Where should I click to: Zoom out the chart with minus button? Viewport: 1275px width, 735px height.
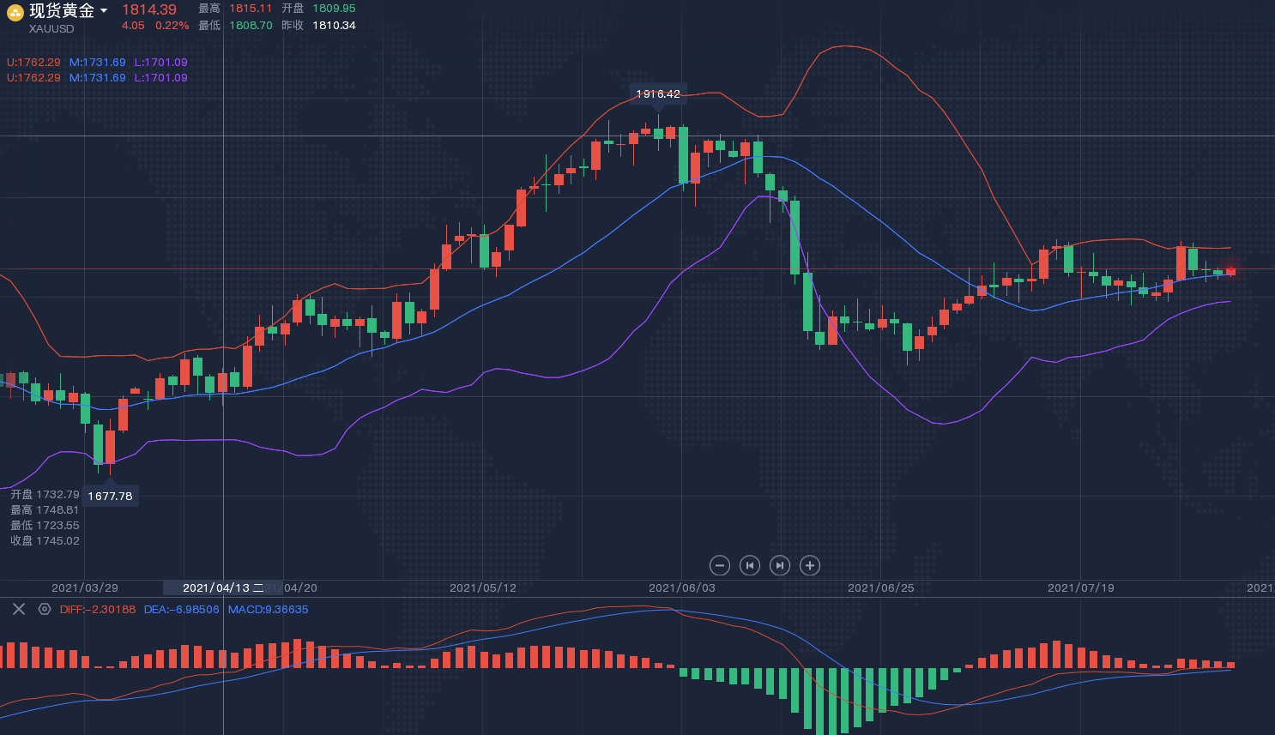coord(720,565)
